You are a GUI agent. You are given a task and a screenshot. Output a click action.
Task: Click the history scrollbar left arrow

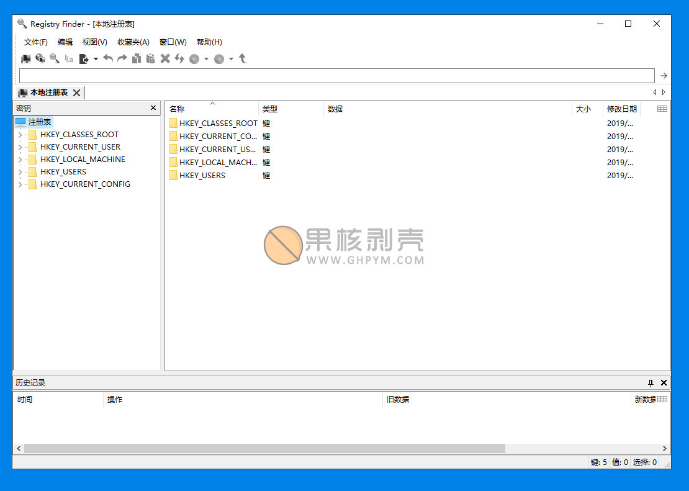coord(19,448)
